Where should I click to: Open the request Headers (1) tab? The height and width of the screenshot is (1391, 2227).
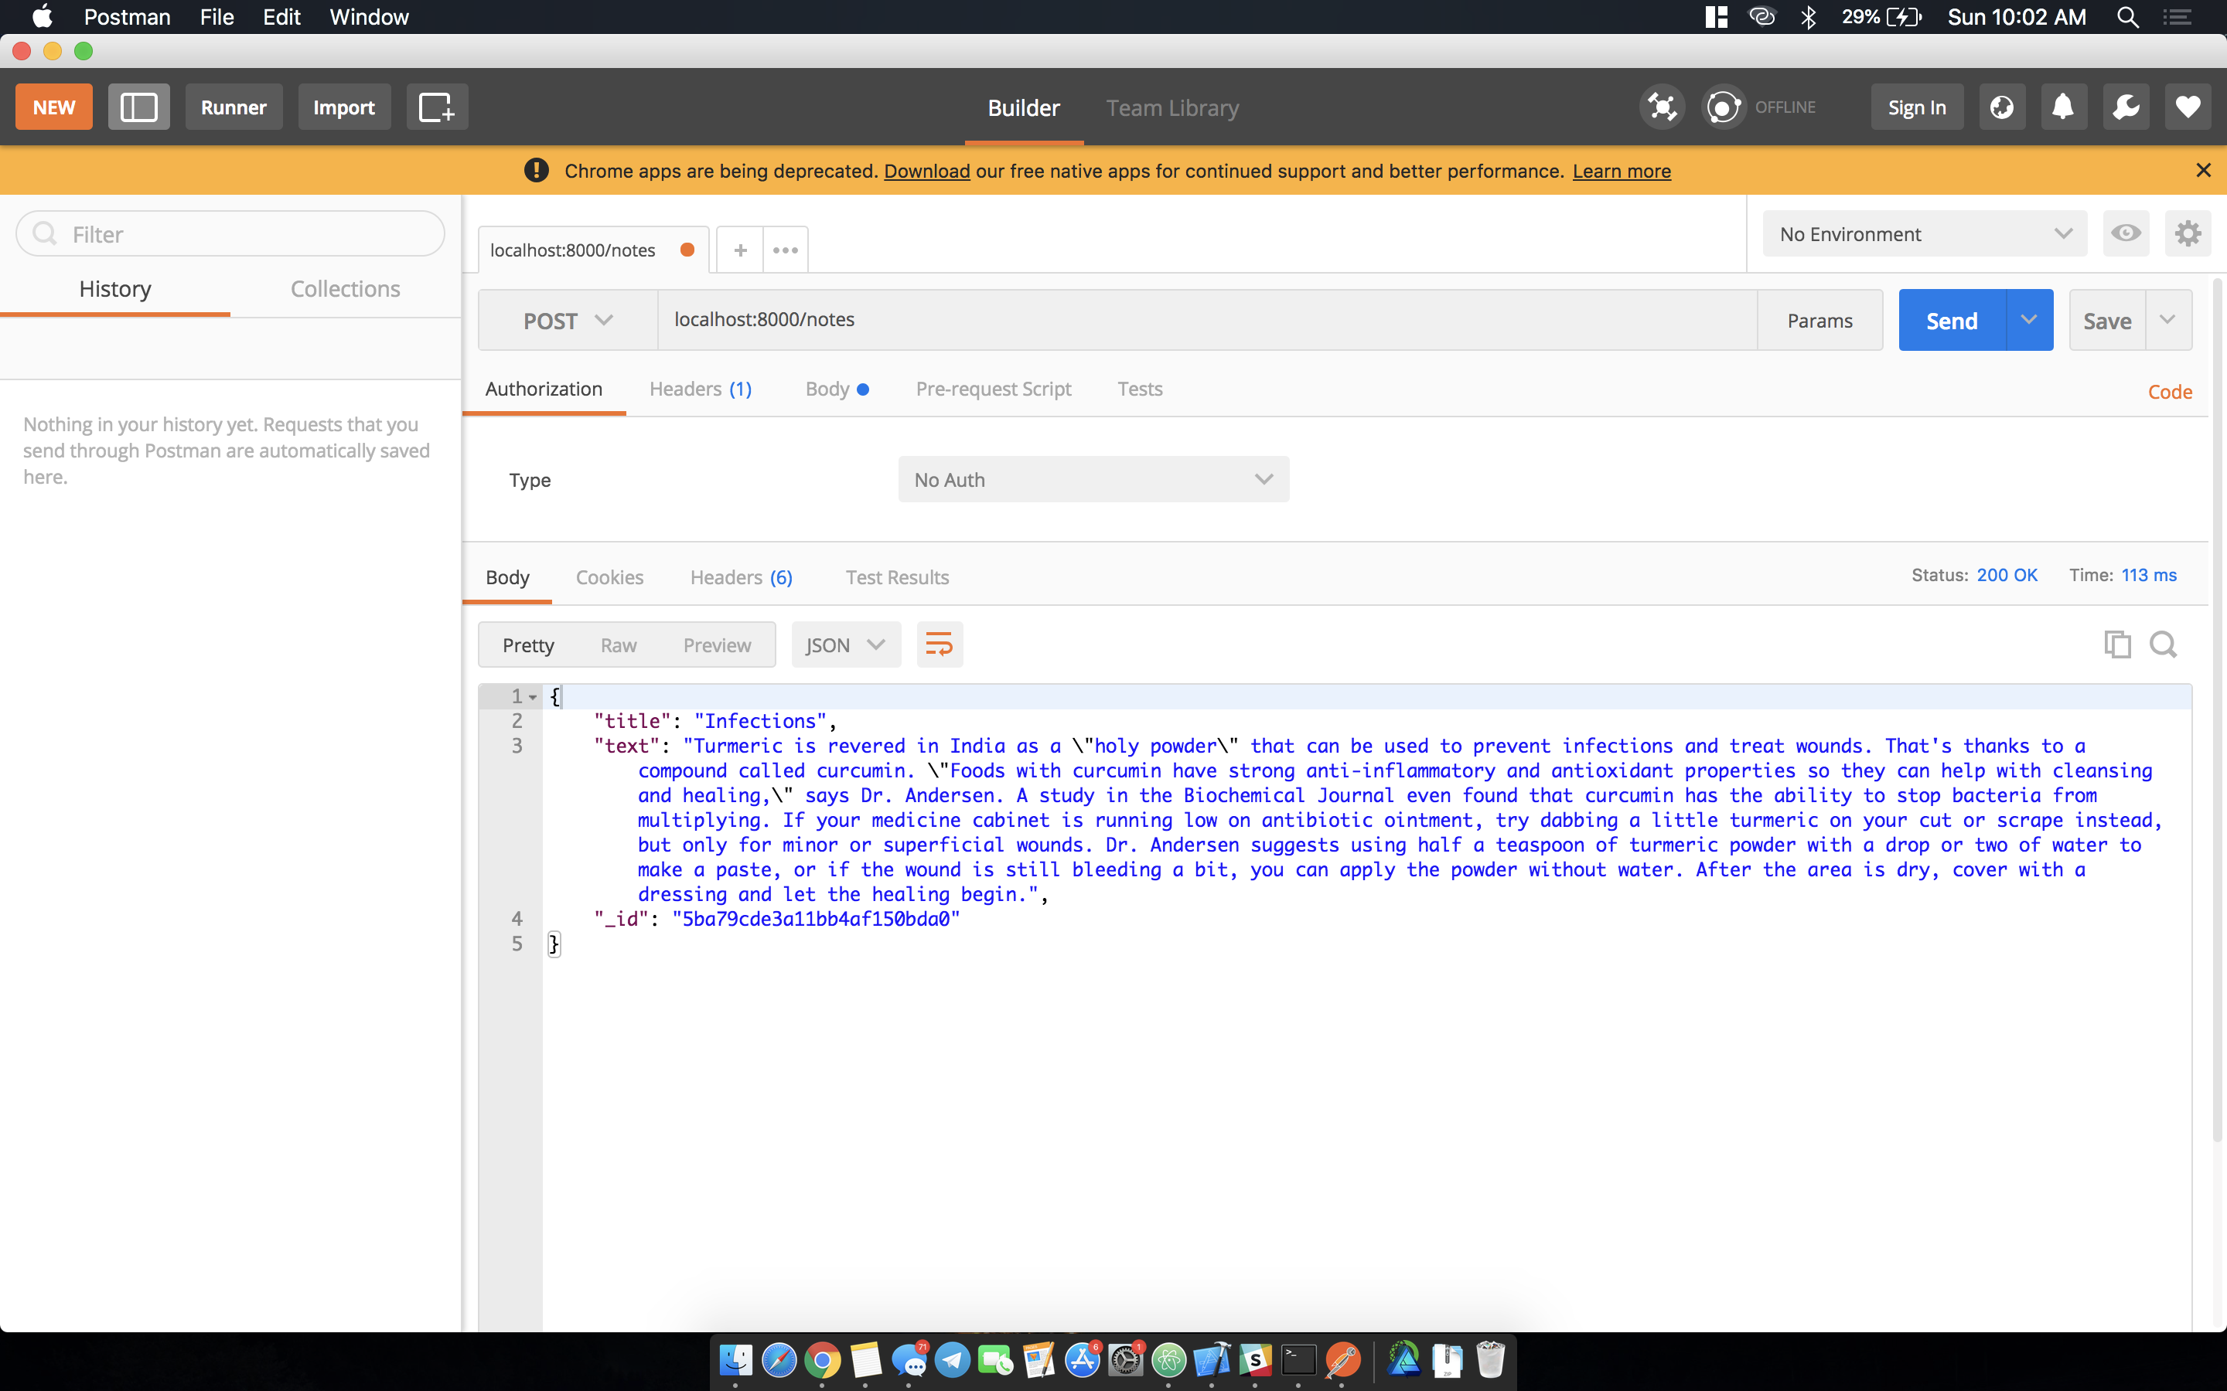(x=701, y=389)
